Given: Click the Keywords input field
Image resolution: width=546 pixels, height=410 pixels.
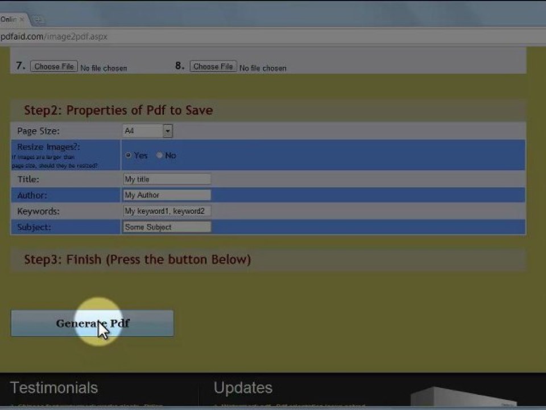Looking at the screenshot, I should pos(167,211).
